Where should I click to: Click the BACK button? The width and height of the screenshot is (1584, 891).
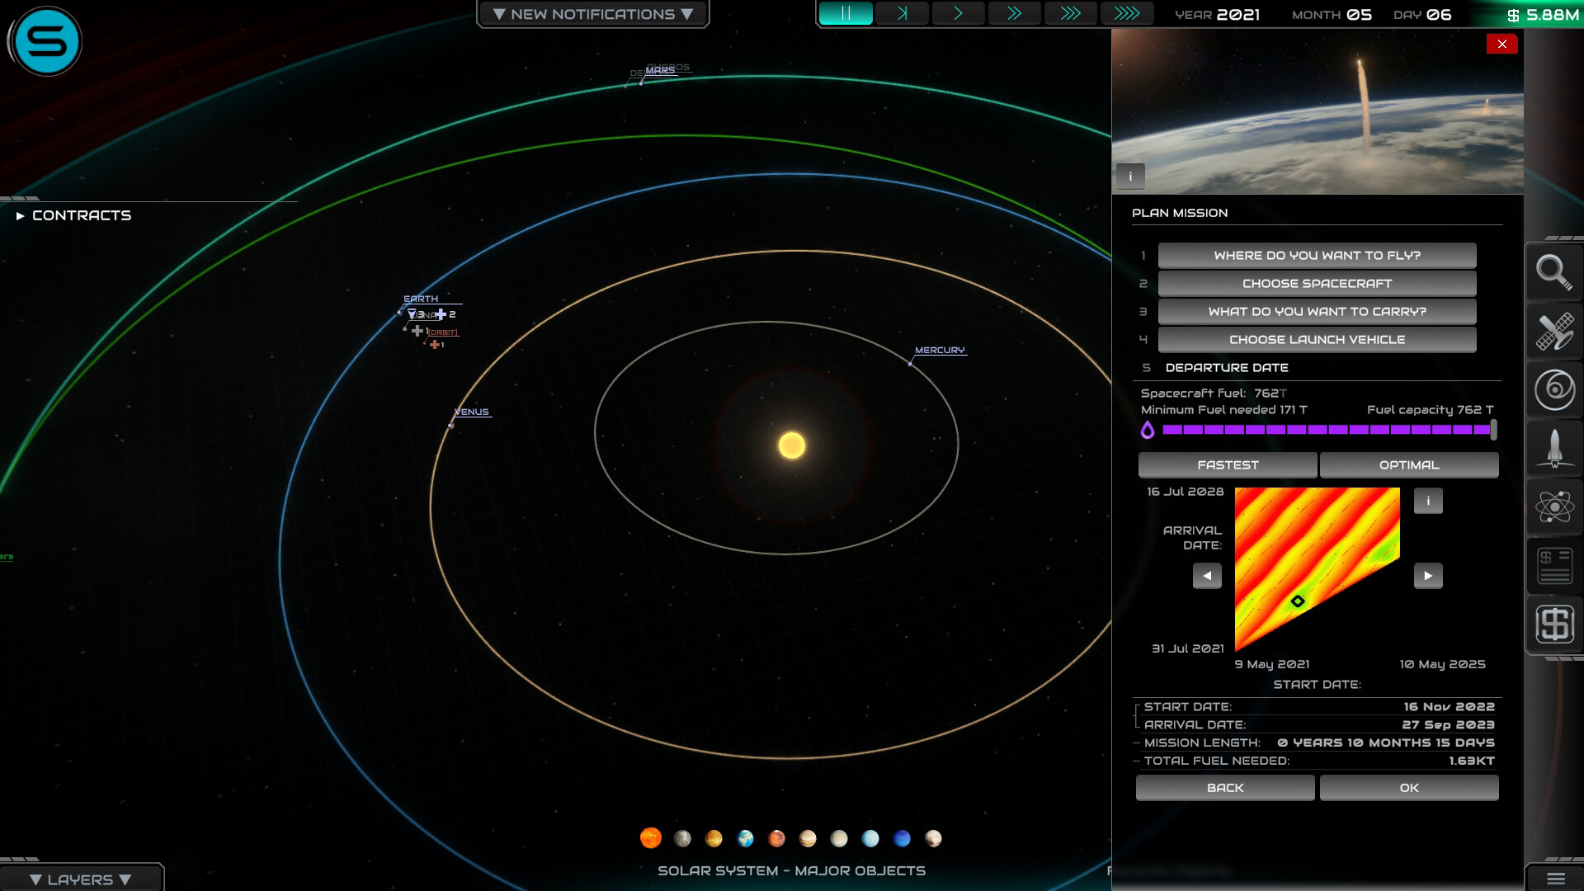(1225, 788)
